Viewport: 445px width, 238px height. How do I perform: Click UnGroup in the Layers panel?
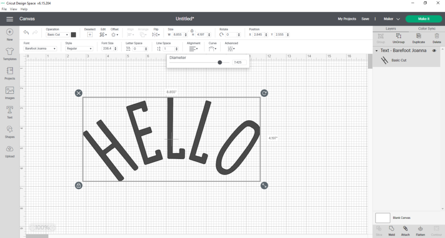coord(399,38)
